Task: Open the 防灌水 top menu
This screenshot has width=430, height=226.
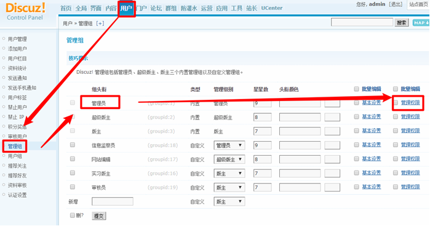Action: pyautogui.click(x=189, y=8)
